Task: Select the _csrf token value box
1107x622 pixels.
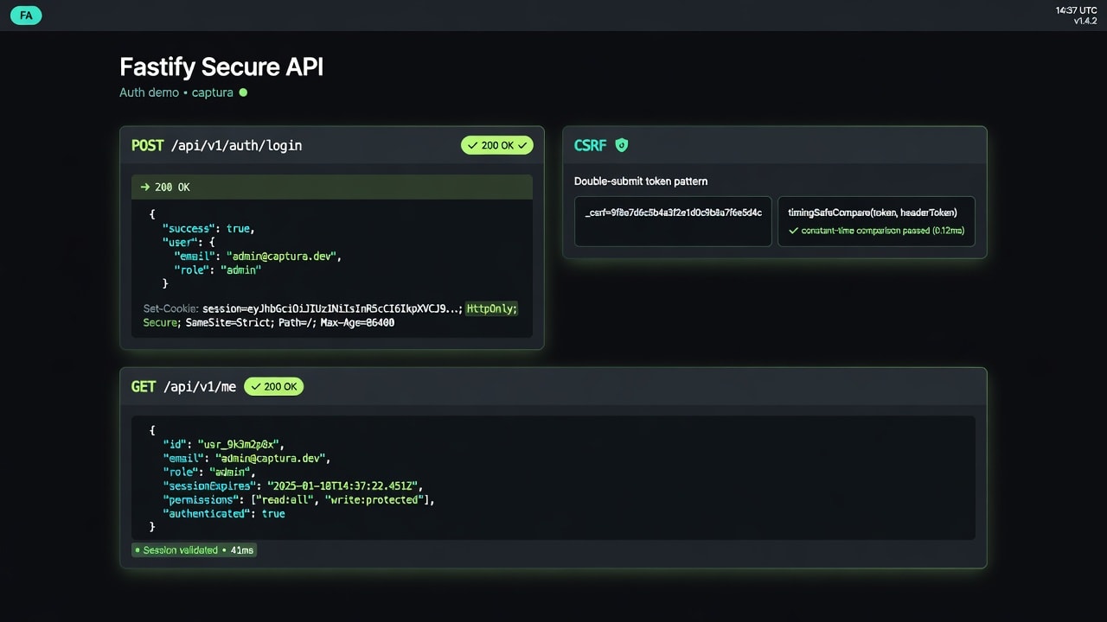Action: point(673,221)
